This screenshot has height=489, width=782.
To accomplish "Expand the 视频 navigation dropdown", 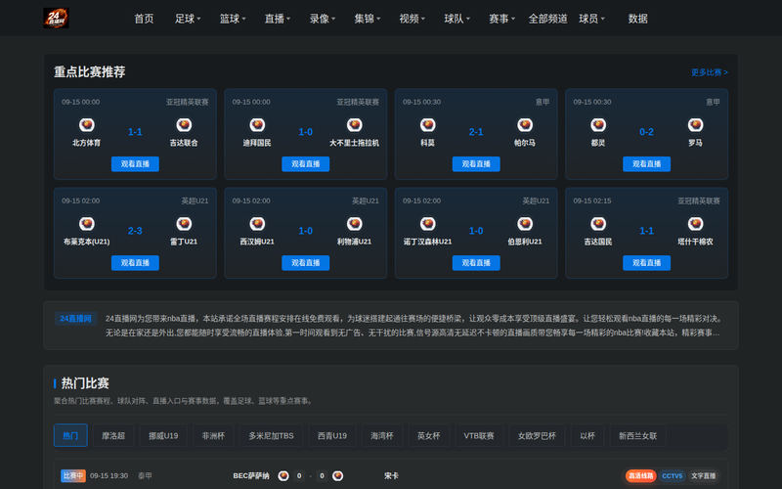I will (x=412, y=19).
